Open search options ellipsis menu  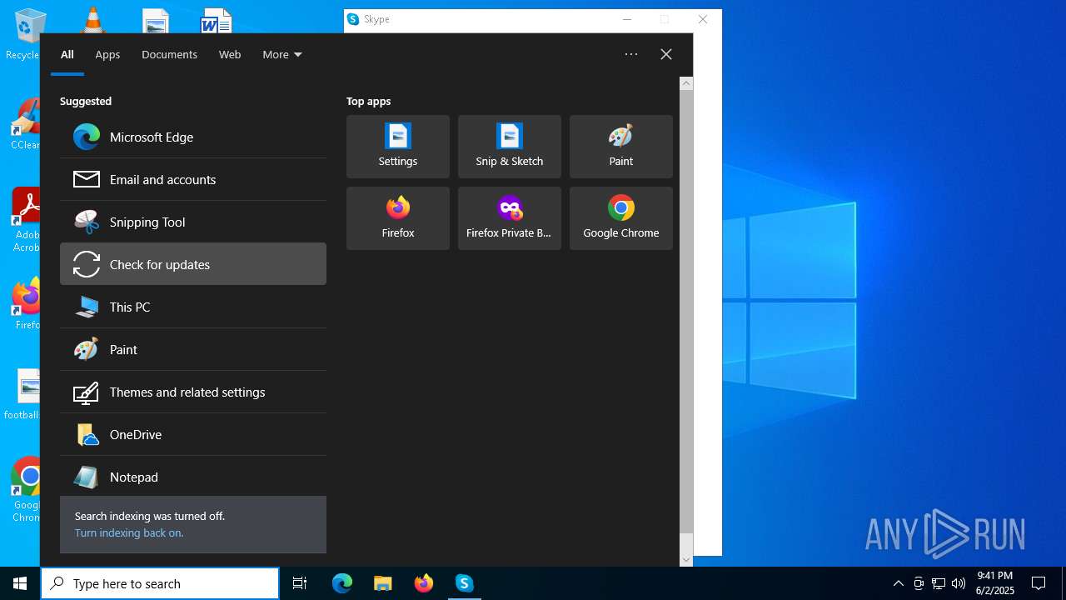point(631,54)
